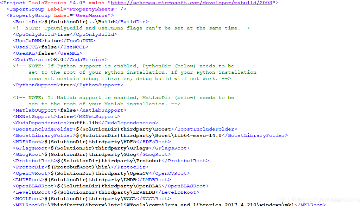Open the schemas.microsoft.com msbuild URL link

click(191, 3)
